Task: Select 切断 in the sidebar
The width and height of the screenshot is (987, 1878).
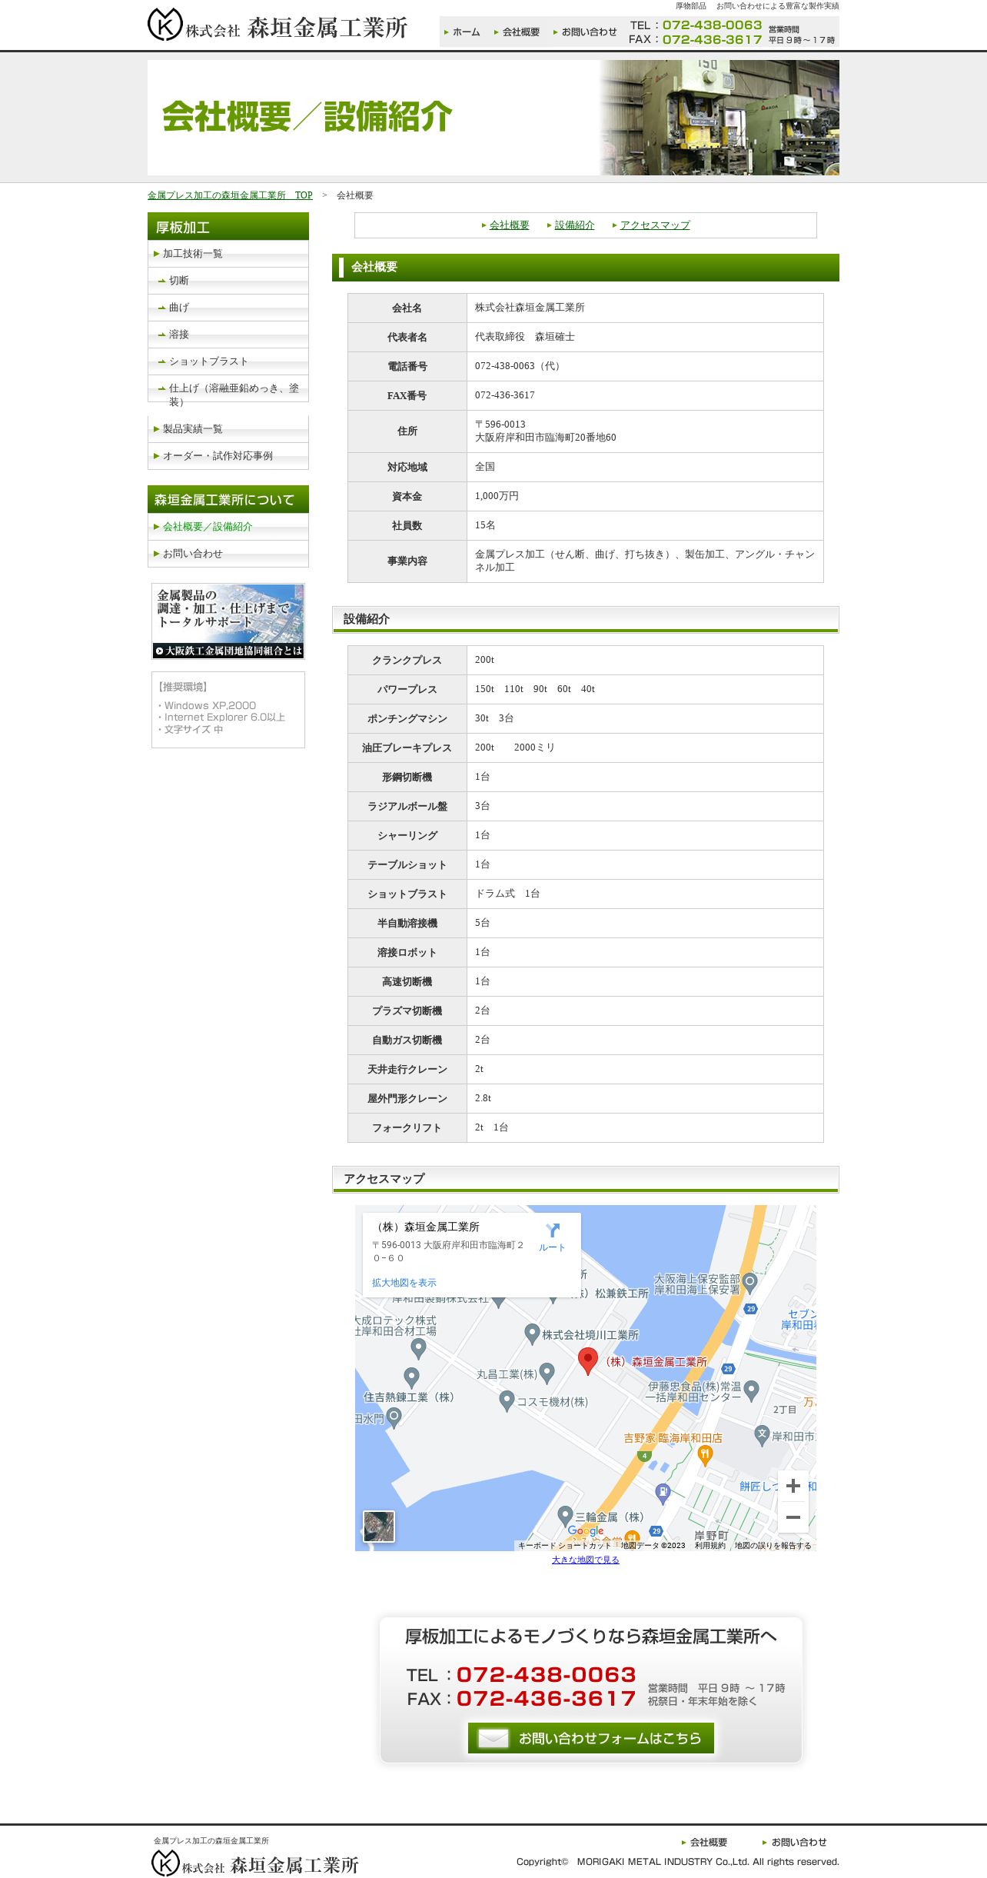Action: tap(228, 281)
